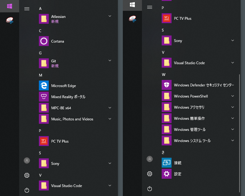
Task: Expand the Windows アクセサリ folder chevron
Action: [233, 107]
